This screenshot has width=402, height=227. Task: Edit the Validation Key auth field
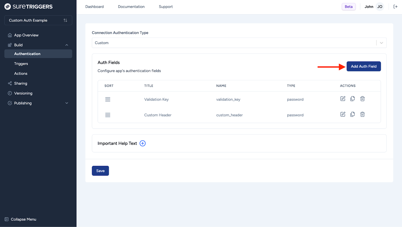click(x=343, y=99)
